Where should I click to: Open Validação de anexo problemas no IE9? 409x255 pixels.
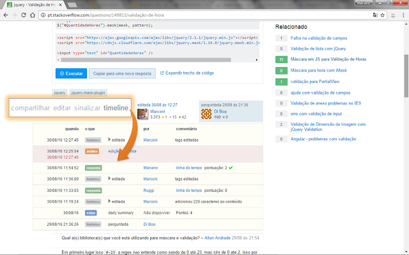[326, 103]
